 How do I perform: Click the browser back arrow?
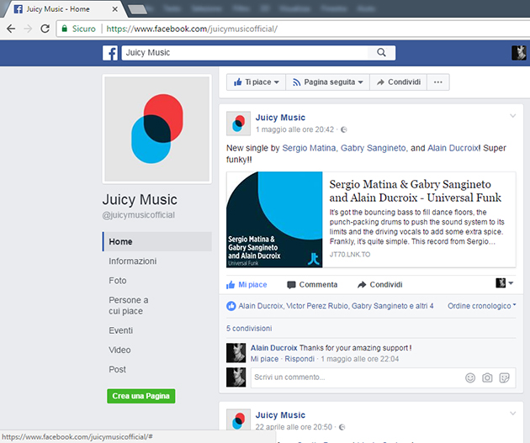(x=11, y=29)
